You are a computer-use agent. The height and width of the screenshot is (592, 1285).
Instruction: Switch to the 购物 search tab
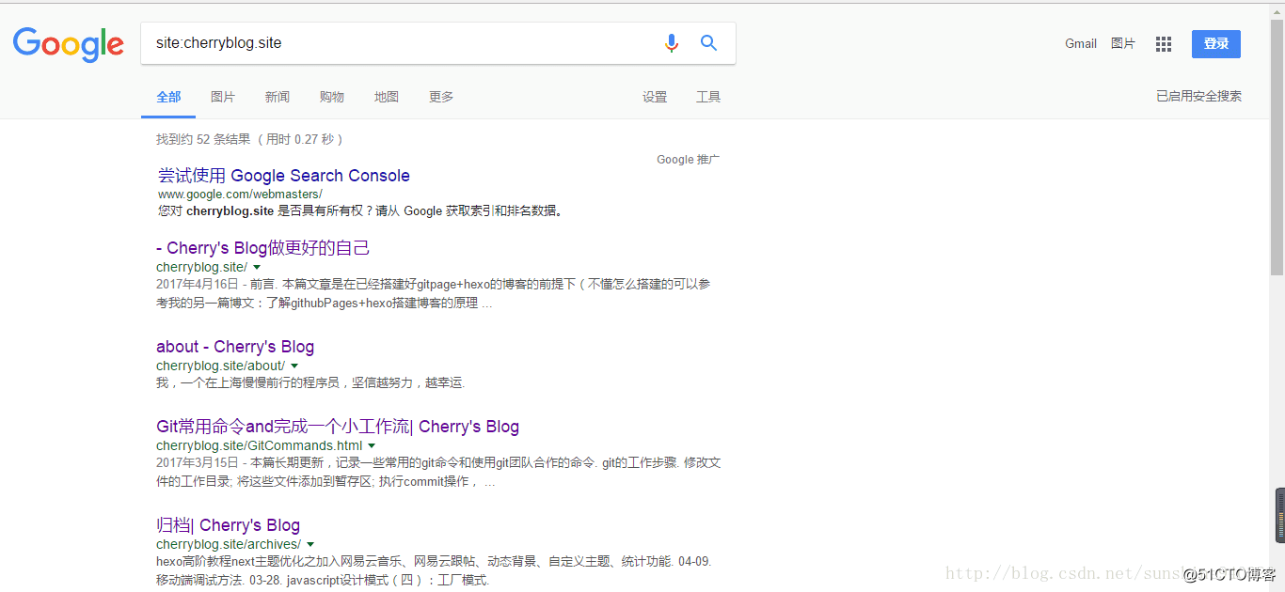[332, 97]
